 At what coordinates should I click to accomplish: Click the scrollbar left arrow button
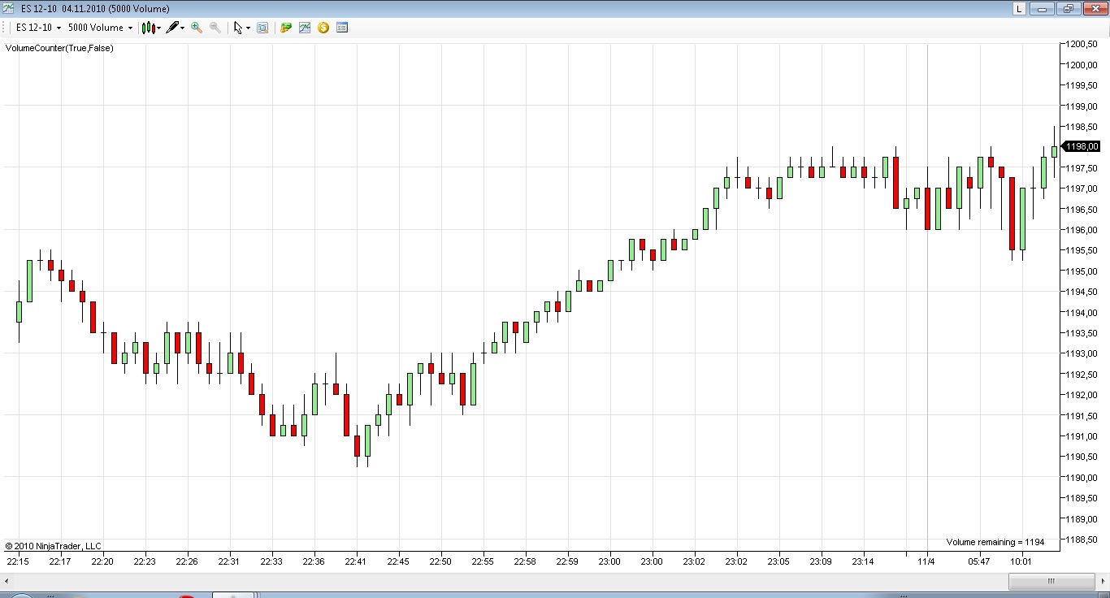[7, 581]
